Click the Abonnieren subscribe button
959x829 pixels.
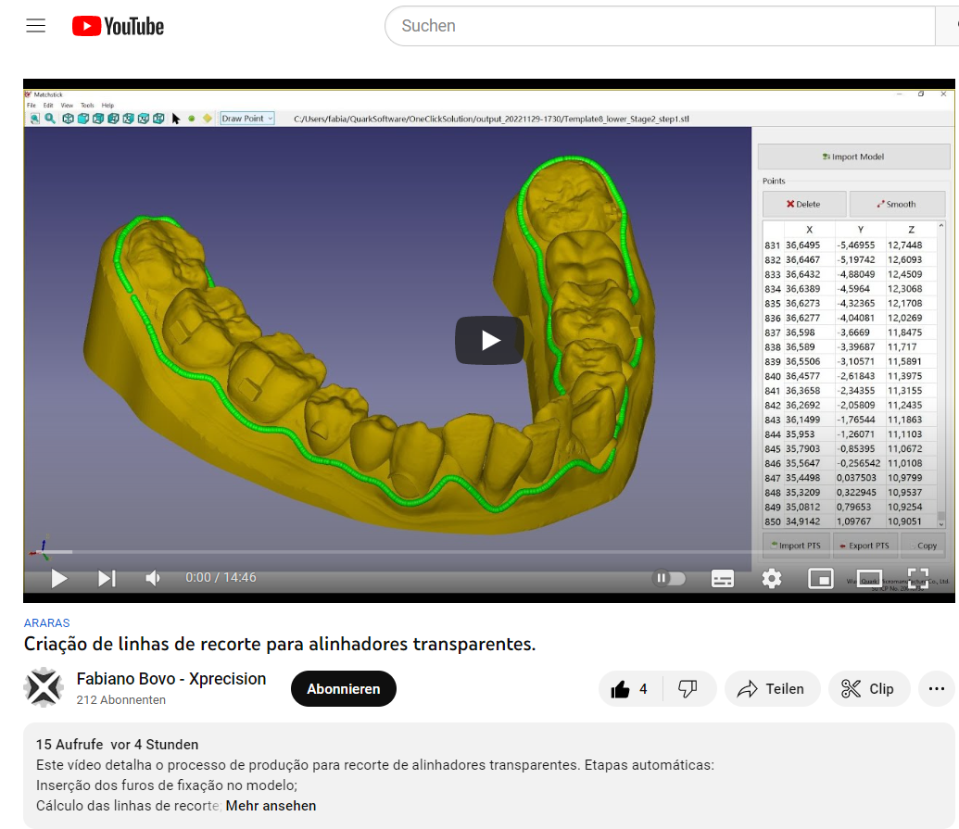(x=344, y=689)
